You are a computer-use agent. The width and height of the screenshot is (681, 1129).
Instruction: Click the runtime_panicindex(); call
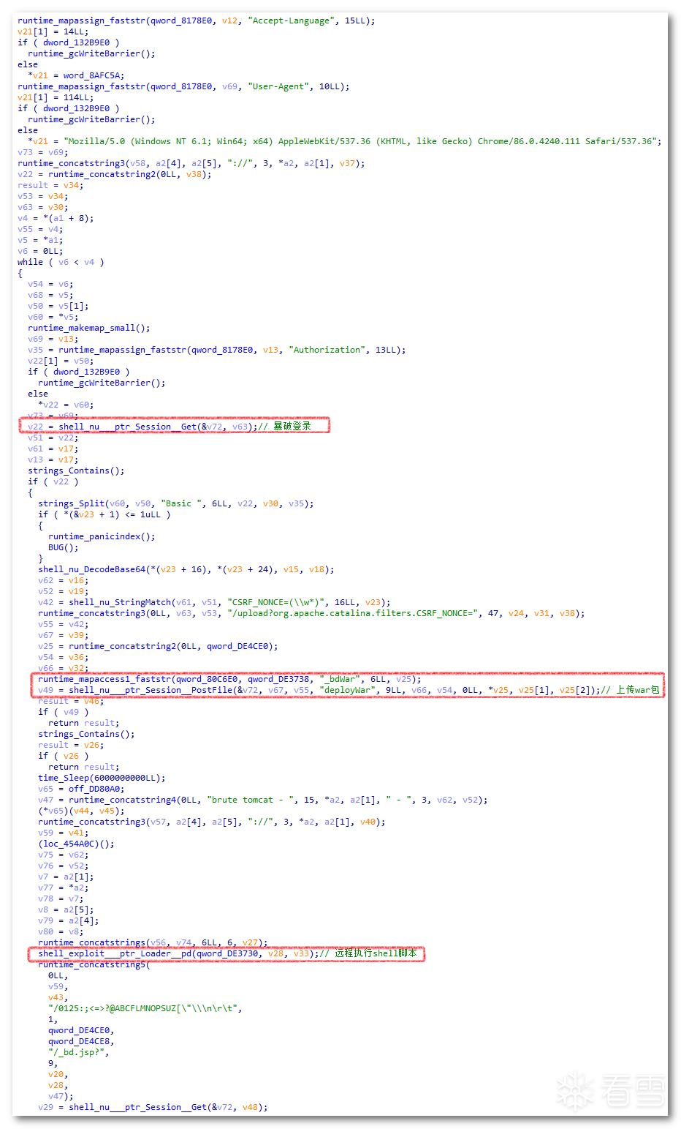(102, 536)
